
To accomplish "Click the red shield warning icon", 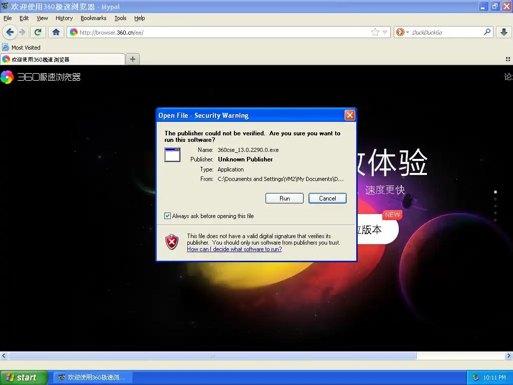I will (x=172, y=242).
